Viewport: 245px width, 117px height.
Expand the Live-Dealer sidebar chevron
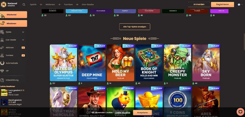click(23, 40)
